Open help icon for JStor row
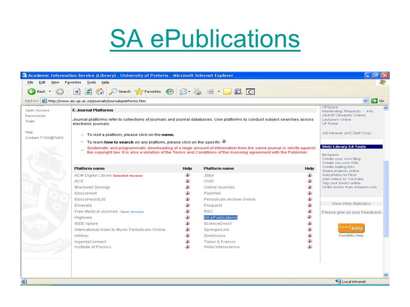410x307 pixels. tap(310, 175)
